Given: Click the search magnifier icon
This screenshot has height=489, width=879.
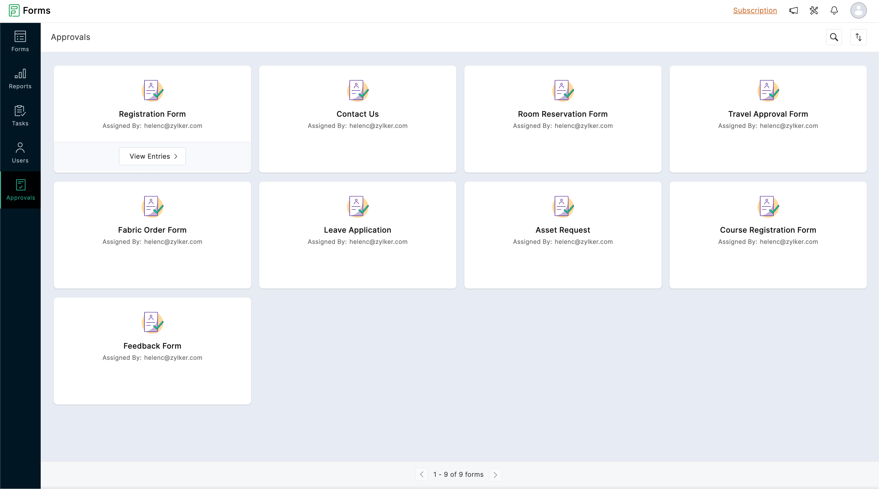Looking at the screenshot, I should click(x=834, y=37).
